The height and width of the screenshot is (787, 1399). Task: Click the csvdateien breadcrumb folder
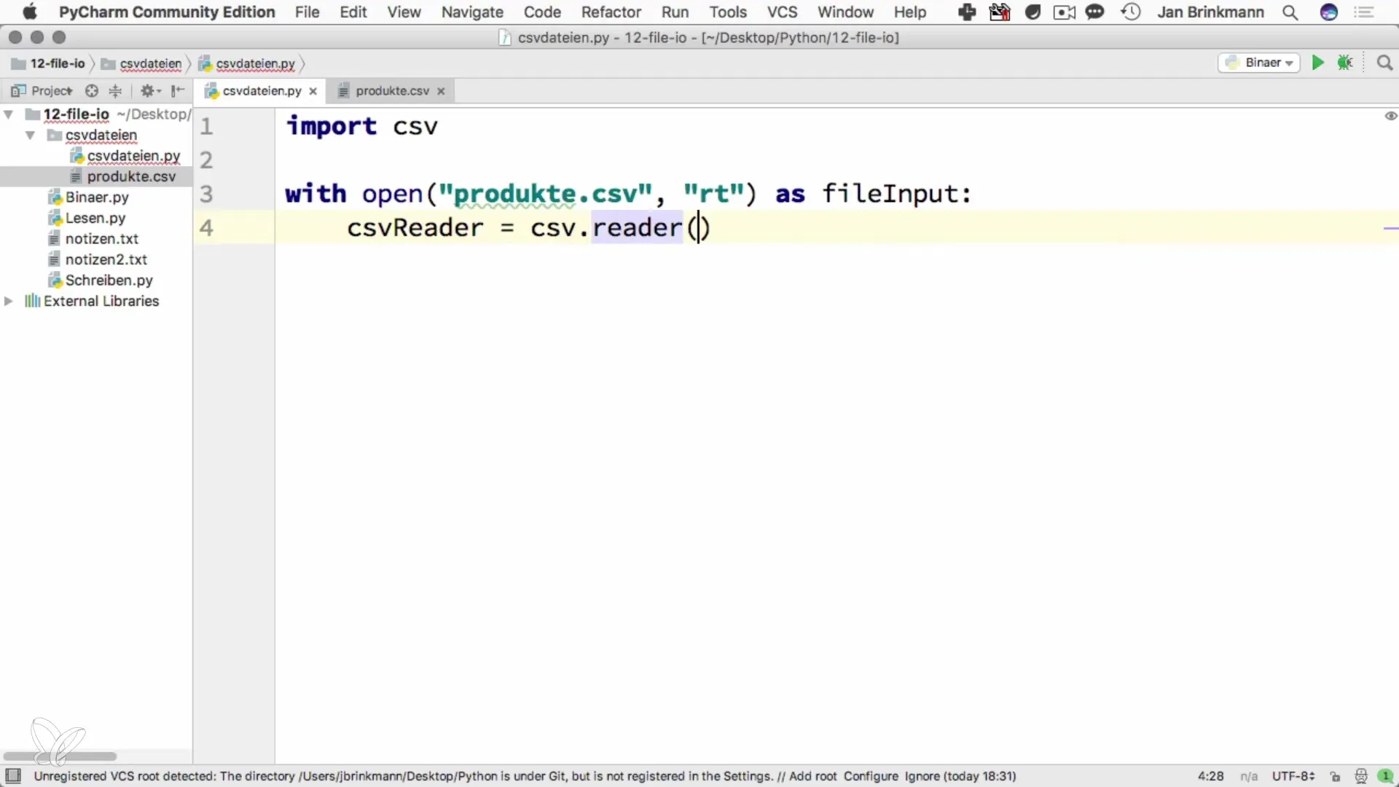coord(142,63)
